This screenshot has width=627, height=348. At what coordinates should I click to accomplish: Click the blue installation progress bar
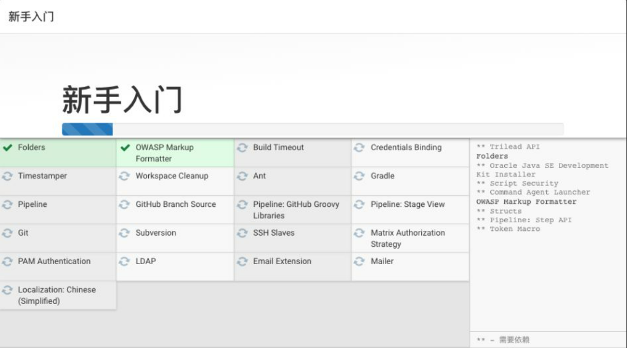[x=87, y=129]
